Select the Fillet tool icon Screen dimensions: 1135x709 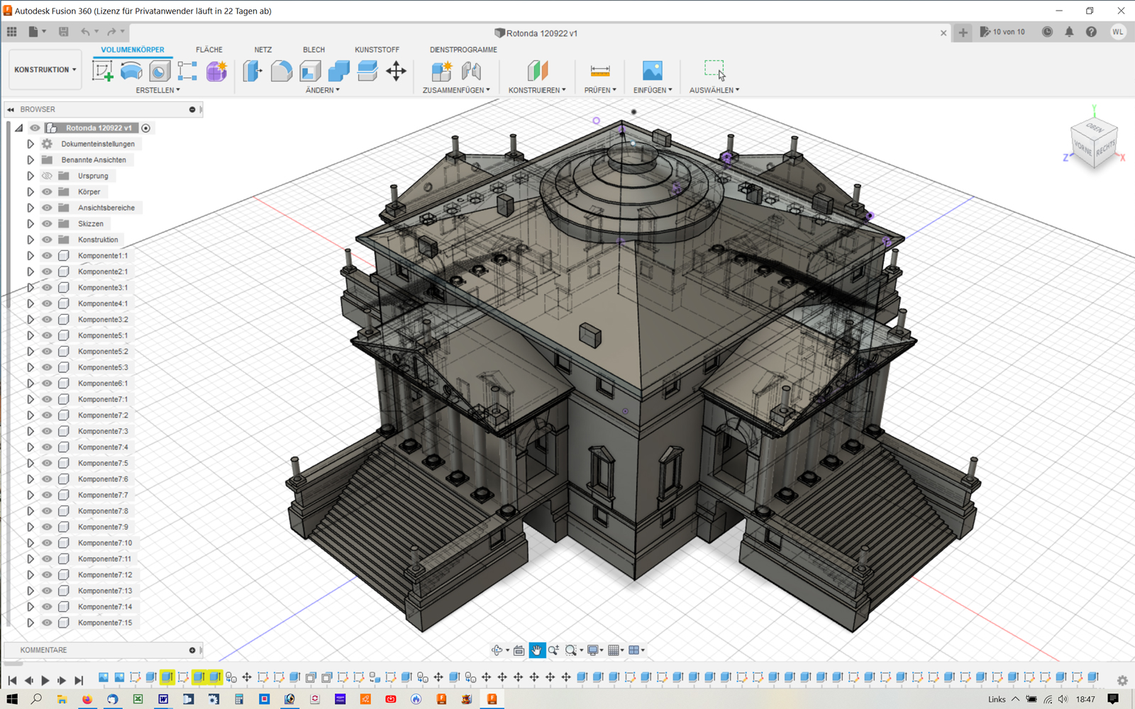coord(282,71)
